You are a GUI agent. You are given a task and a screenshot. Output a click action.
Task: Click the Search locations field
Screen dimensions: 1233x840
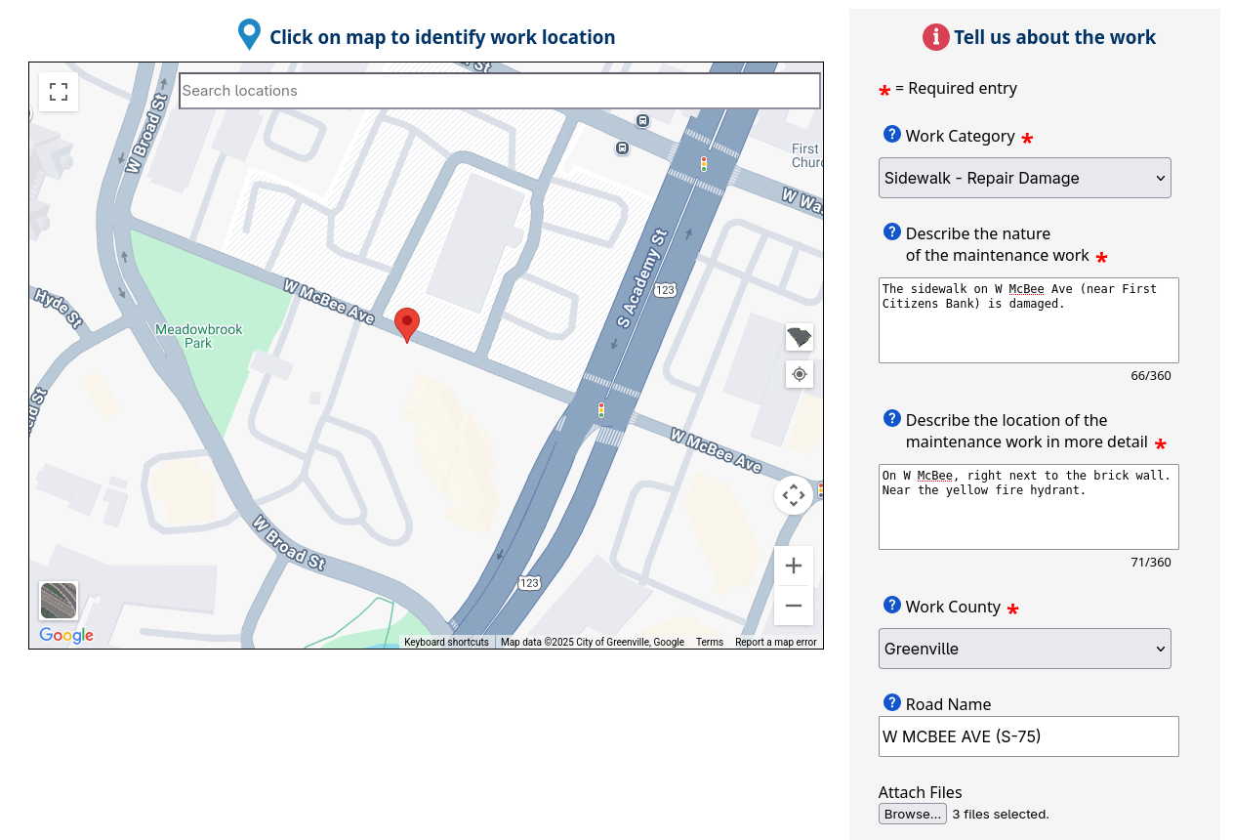[x=499, y=91]
